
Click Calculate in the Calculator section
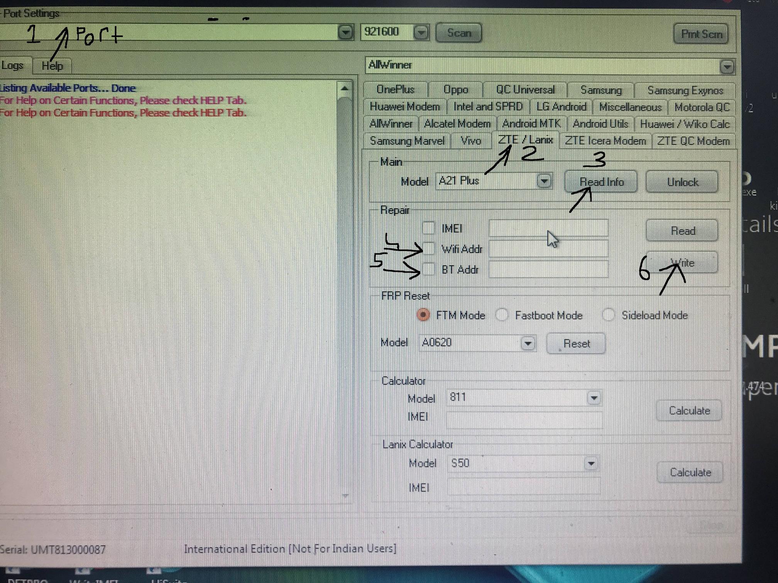coord(689,411)
